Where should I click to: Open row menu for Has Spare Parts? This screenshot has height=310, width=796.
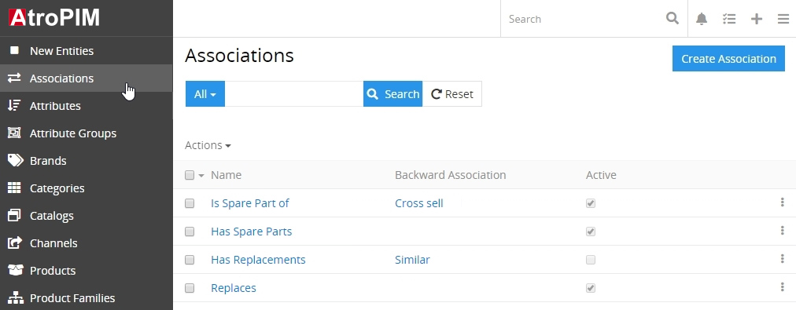point(783,231)
